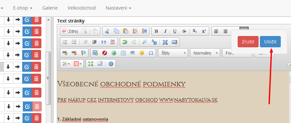Click the Text stránky label
The image size is (291, 123).
(x=71, y=21)
